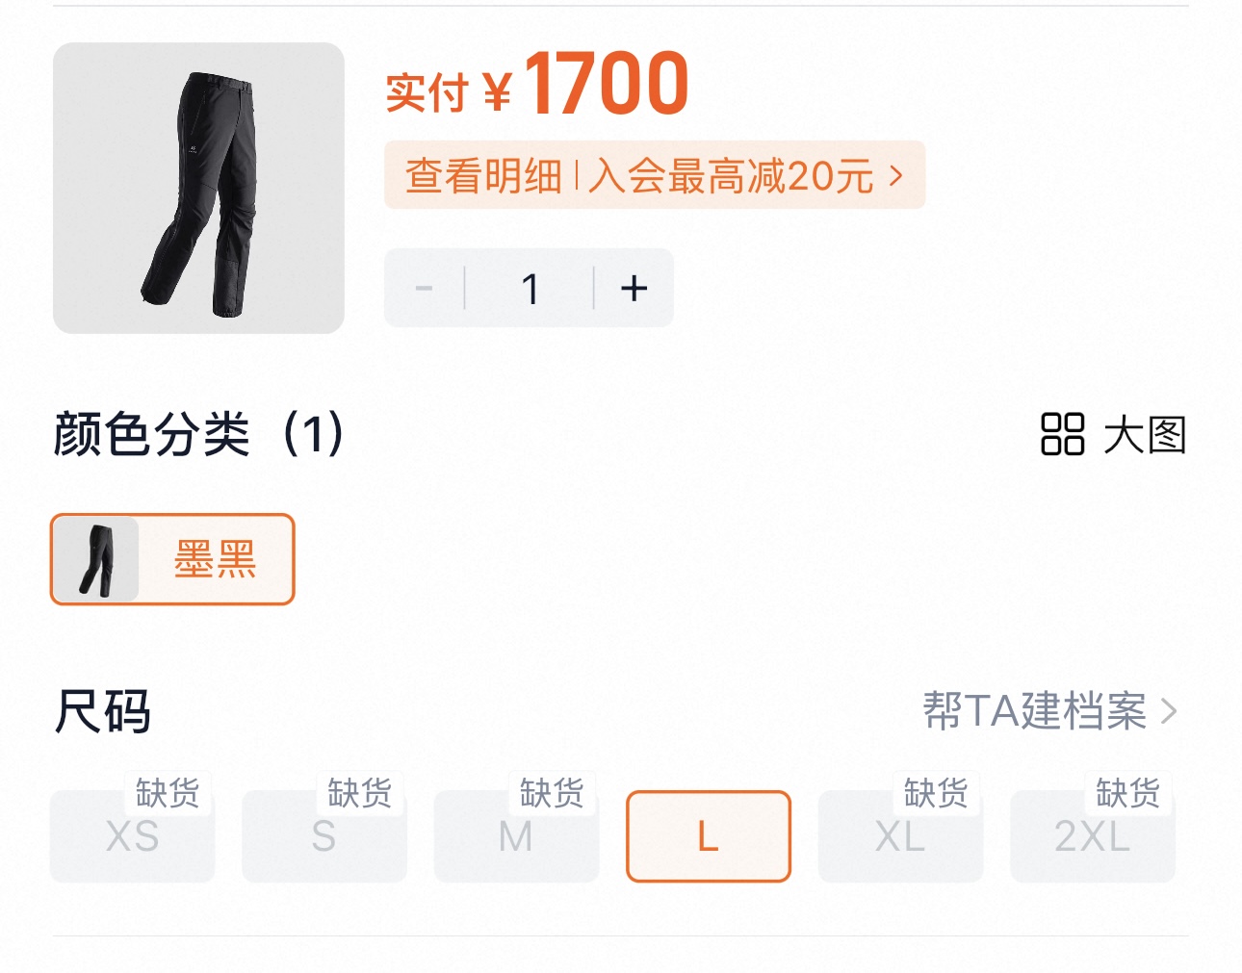The width and height of the screenshot is (1242, 973).
Task: Select the 墨黑 color option
Action: [172, 559]
